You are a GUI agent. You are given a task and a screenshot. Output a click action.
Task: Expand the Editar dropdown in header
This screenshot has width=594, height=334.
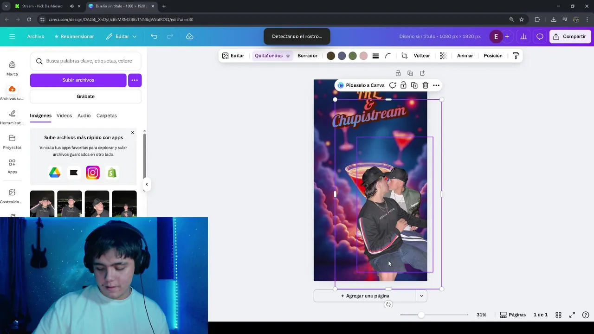pos(121,36)
